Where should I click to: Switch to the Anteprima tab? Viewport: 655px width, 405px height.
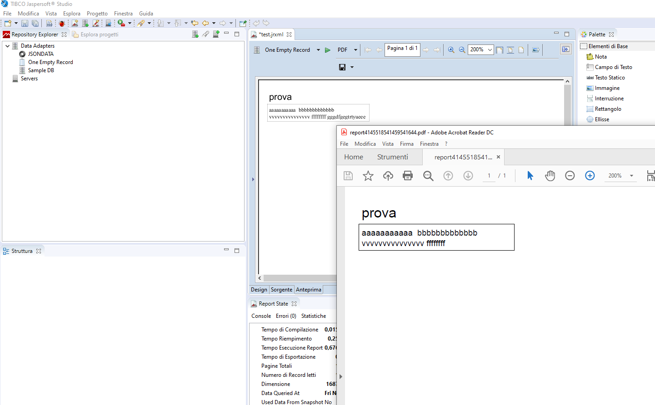tap(308, 289)
